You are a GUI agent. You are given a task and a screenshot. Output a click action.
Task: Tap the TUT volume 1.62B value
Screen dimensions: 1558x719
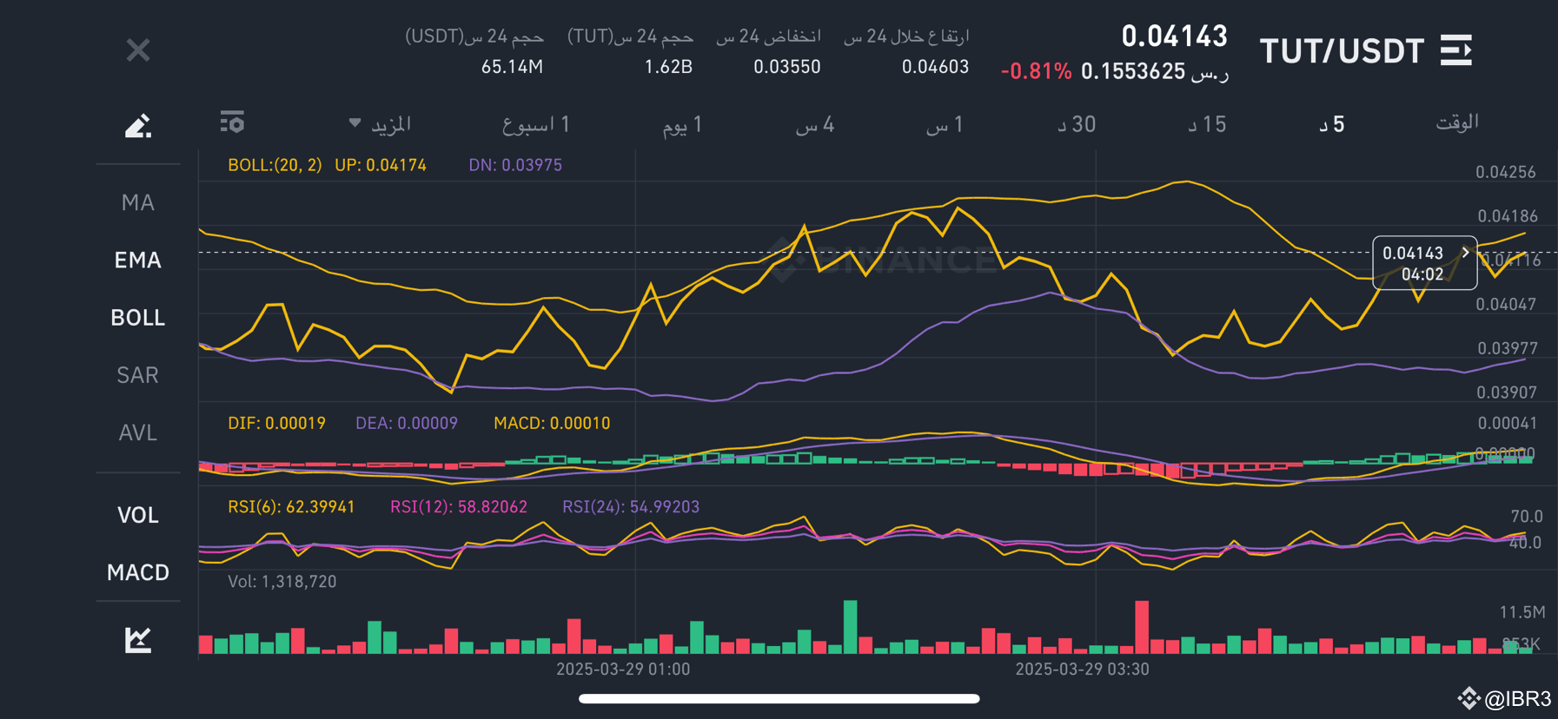click(x=668, y=67)
